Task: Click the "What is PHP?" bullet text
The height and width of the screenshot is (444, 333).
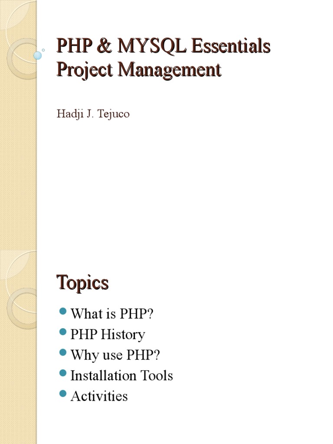Action: (112, 314)
